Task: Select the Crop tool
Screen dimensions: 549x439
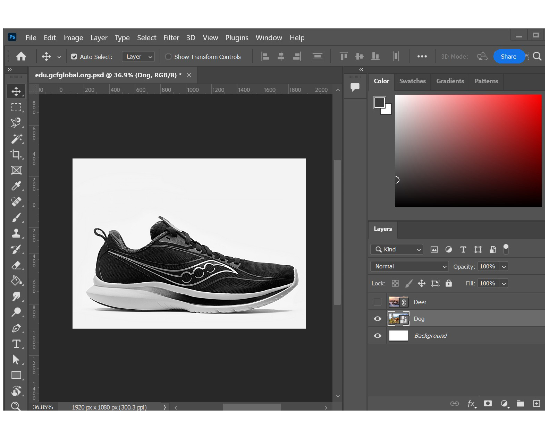Action: (16, 154)
